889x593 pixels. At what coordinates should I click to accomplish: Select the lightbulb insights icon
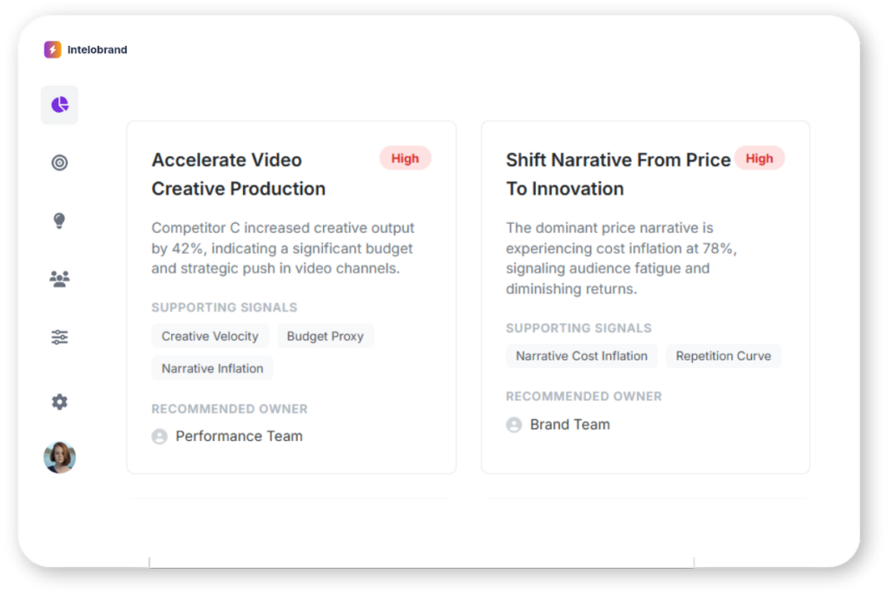(x=59, y=221)
